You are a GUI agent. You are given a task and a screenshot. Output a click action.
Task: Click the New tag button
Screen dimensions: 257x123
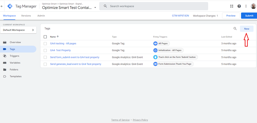247,29
